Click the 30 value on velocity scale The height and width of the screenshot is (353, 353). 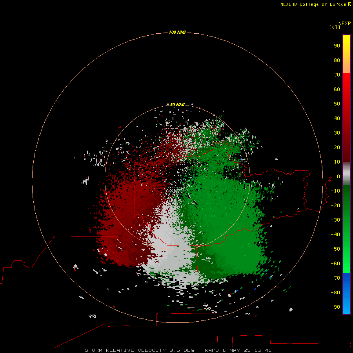(x=337, y=133)
